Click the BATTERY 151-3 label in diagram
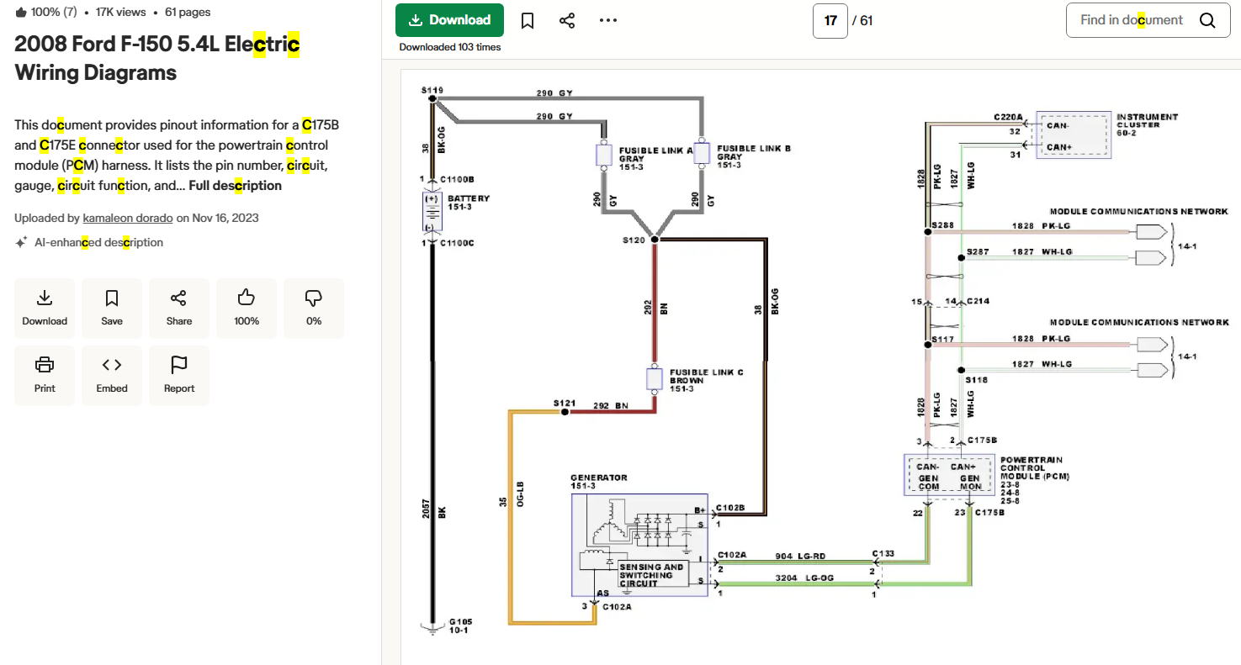Viewport: 1241px width, 665px height. pyautogui.click(x=469, y=203)
